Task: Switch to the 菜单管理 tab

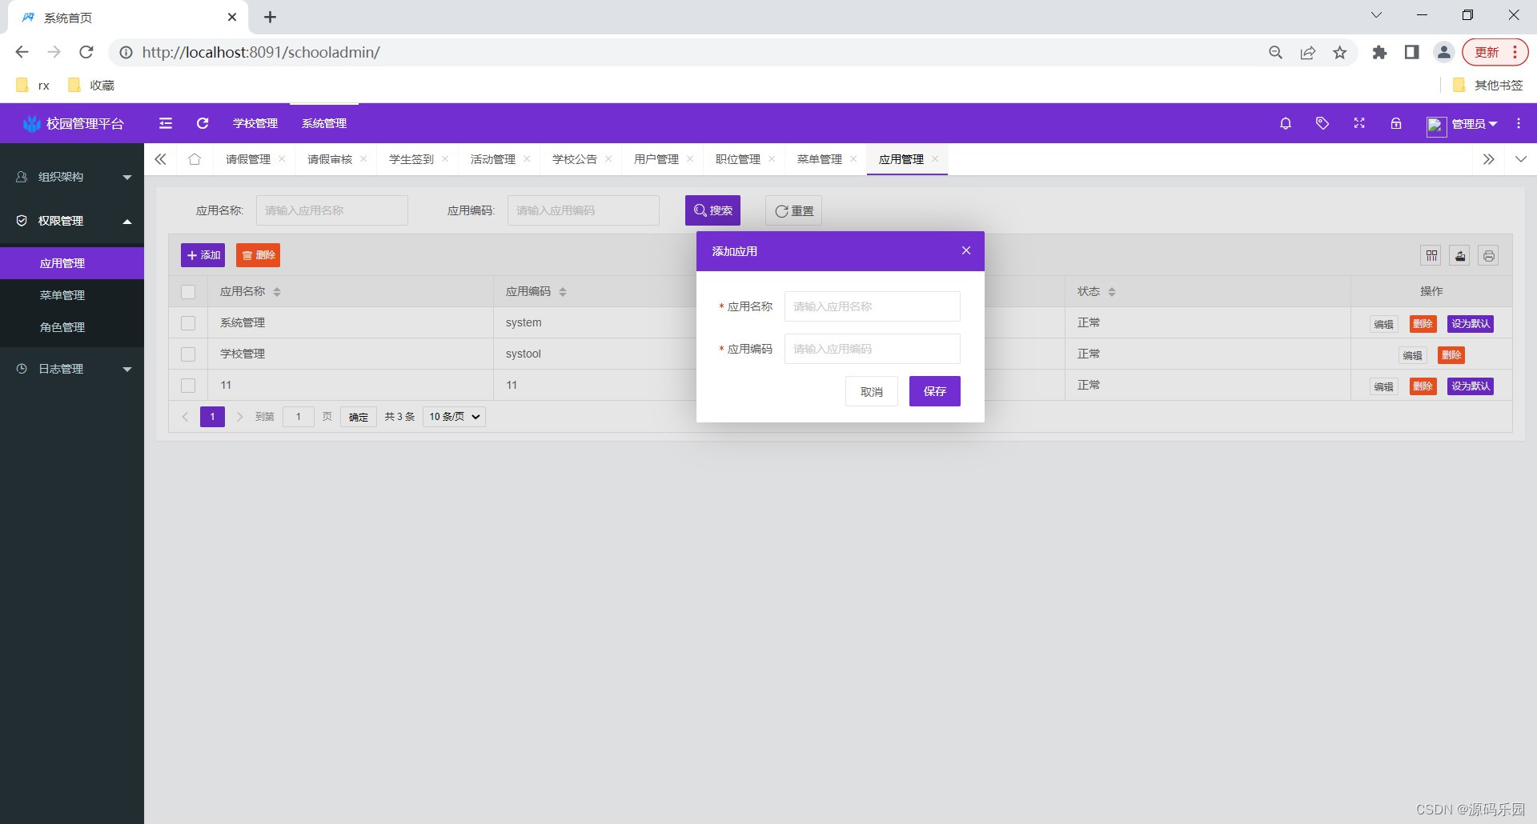Action: coord(819,158)
